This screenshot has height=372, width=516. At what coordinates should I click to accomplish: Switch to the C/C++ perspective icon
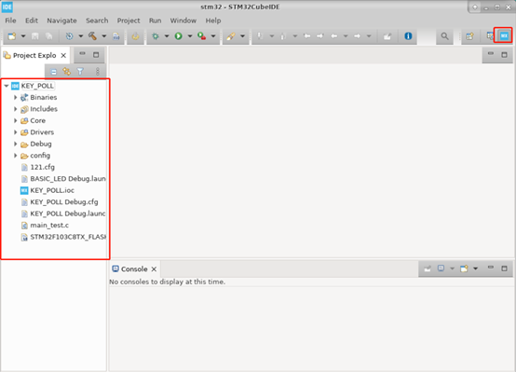(x=490, y=36)
